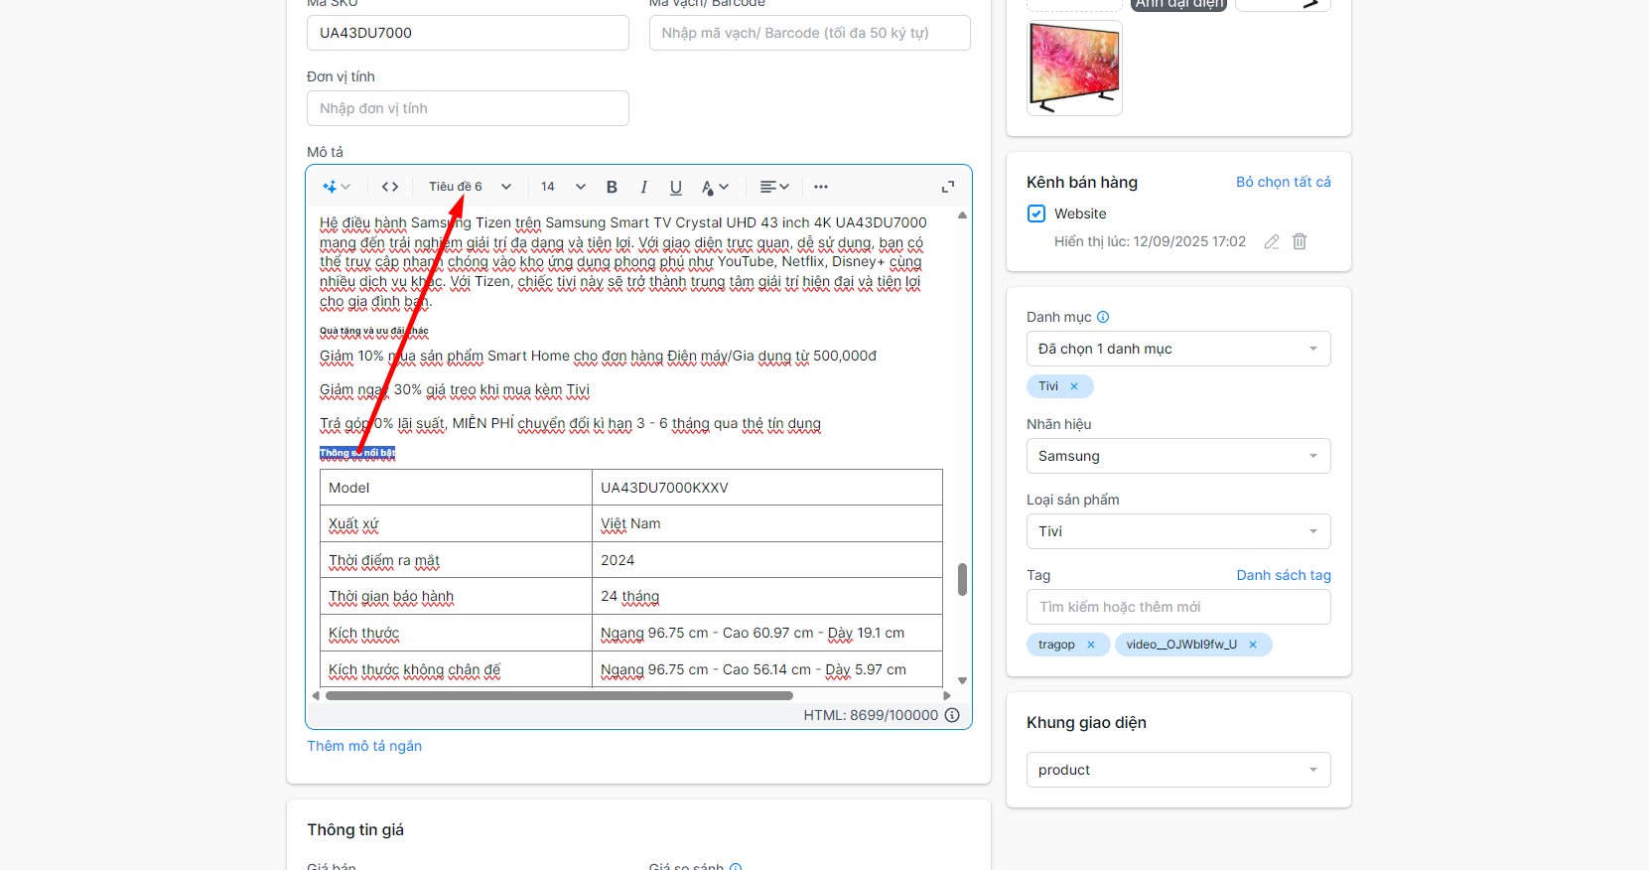The image size is (1649, 870).
Task: Click the 'Thông số nổi bật' highlighted heading
Action: pos(357,453)
